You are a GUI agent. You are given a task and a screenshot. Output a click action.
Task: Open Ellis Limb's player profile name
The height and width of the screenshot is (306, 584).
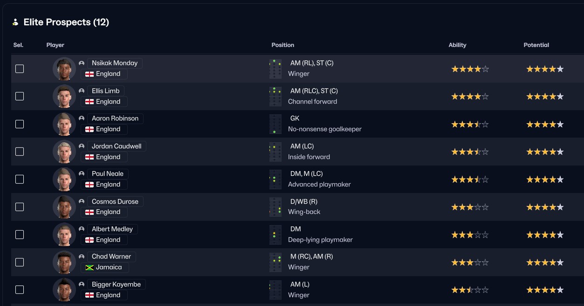point(106,91)
